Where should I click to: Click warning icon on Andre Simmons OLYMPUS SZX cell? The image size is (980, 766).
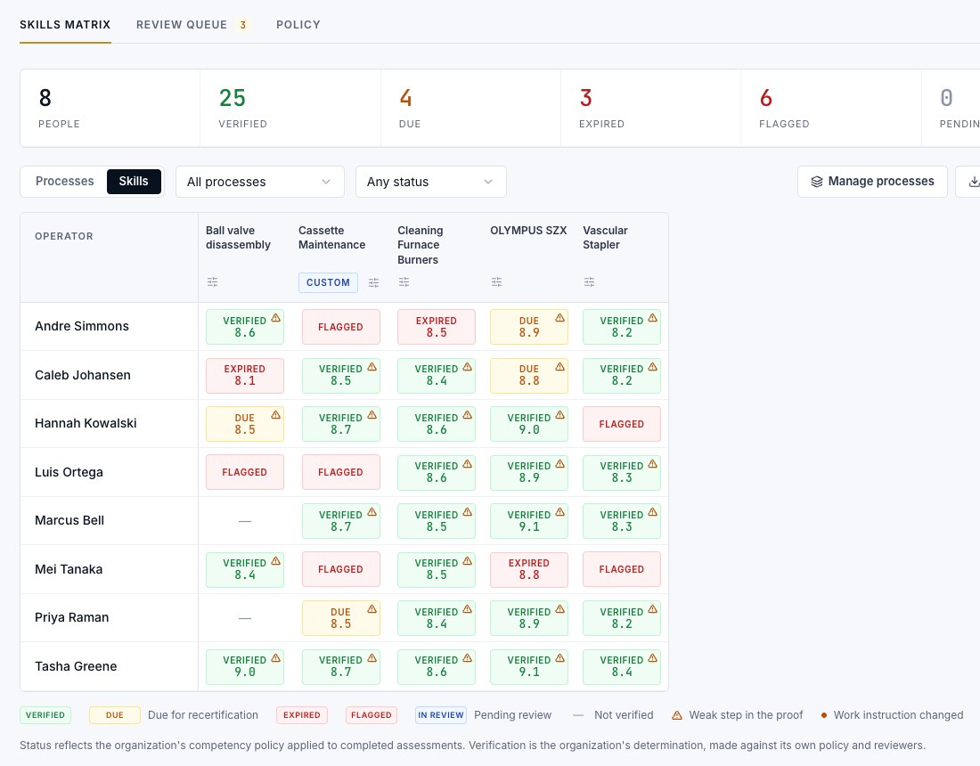(x=559, y=318)
